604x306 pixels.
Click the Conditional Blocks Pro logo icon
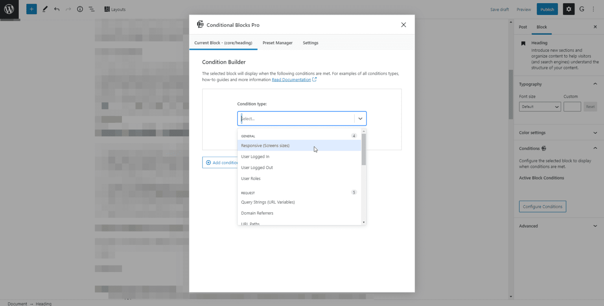click(201, 24)
